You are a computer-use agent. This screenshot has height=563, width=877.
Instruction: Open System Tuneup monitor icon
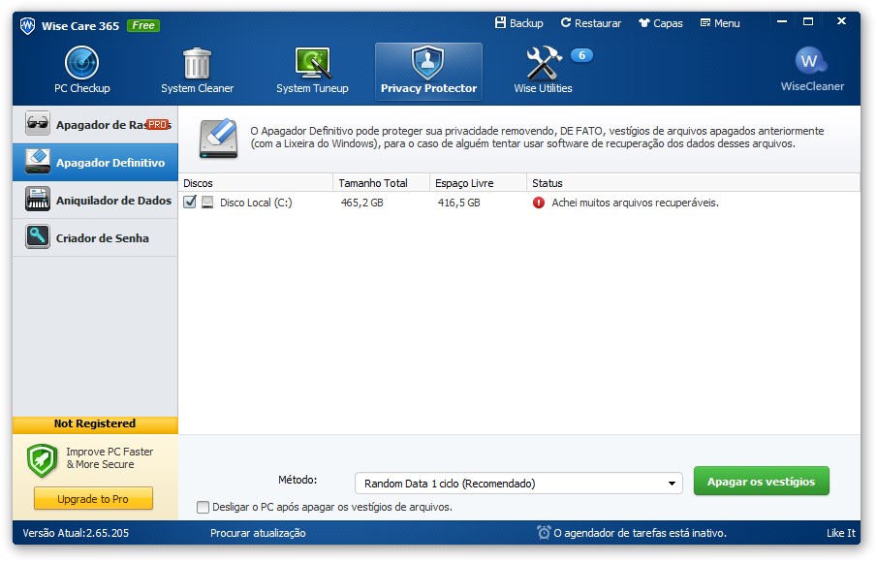(x=312, y=64)
